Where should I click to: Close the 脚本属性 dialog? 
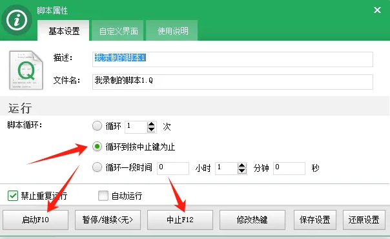[x=377, y=10]
